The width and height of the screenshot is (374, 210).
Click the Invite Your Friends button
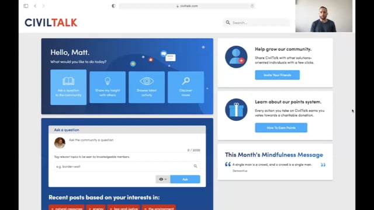278,75
